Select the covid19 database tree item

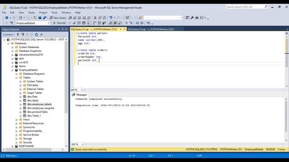click(23, 63)
